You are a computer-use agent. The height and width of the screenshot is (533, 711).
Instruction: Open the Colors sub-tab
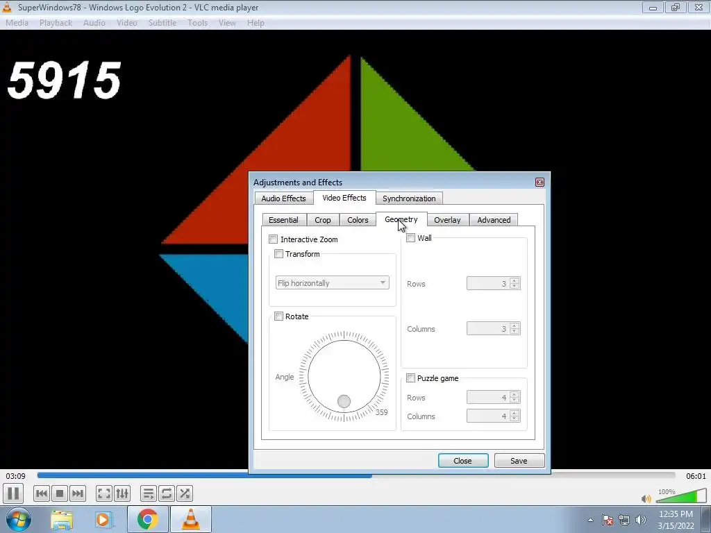point(358,220)
